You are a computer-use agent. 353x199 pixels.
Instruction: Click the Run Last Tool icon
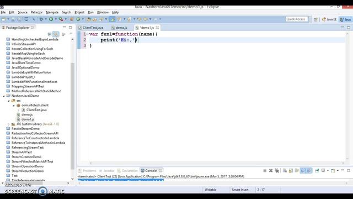(61, 19)
